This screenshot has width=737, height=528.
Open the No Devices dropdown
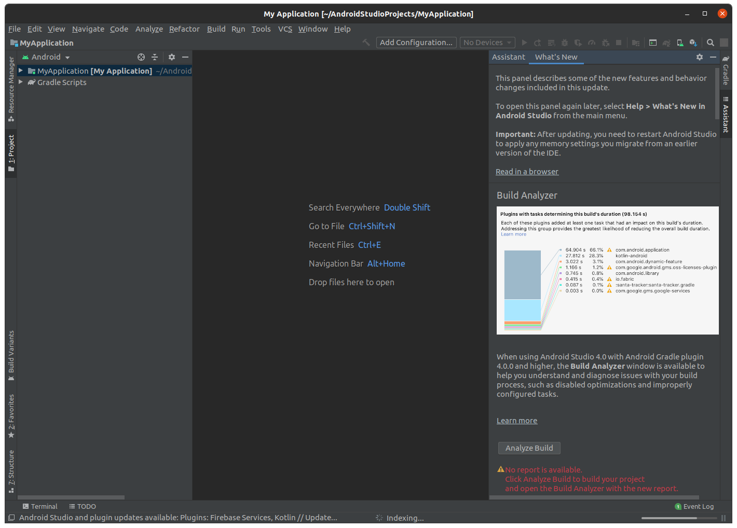(487, 43)
